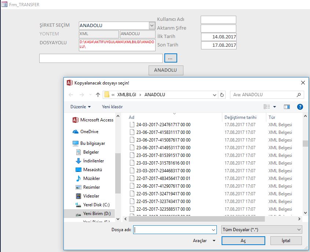Open the Tüm Dosyalar file type dropdown
This screenshot has height=252, width=310.
[262, 230]
